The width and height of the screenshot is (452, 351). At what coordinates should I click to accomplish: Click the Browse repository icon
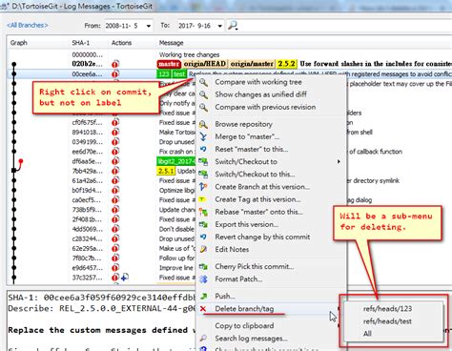tap(203, 124)
